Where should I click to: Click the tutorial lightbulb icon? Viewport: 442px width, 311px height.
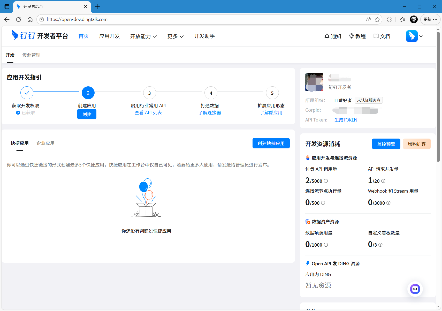coord(351,36)
